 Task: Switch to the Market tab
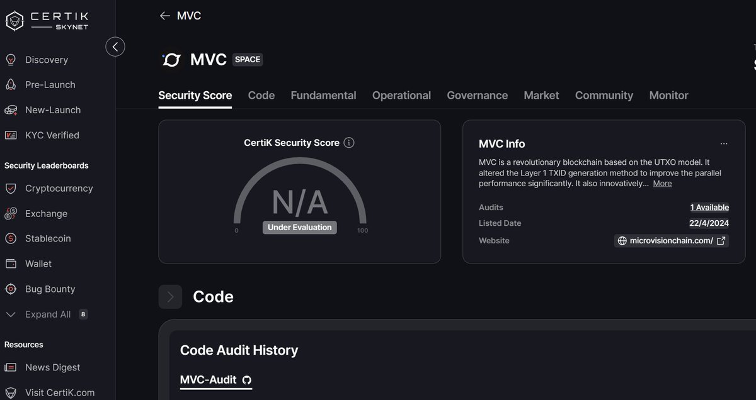[541, 96]
